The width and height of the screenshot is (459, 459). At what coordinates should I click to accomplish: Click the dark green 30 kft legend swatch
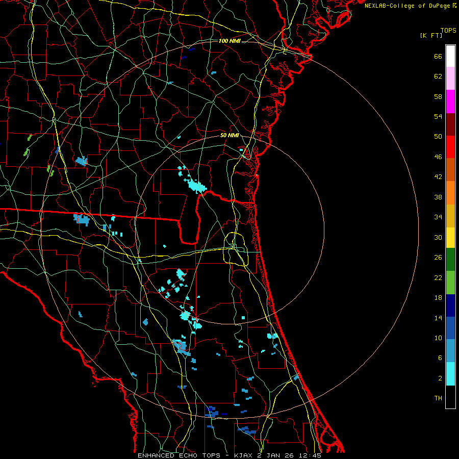[x=450, y=260]
